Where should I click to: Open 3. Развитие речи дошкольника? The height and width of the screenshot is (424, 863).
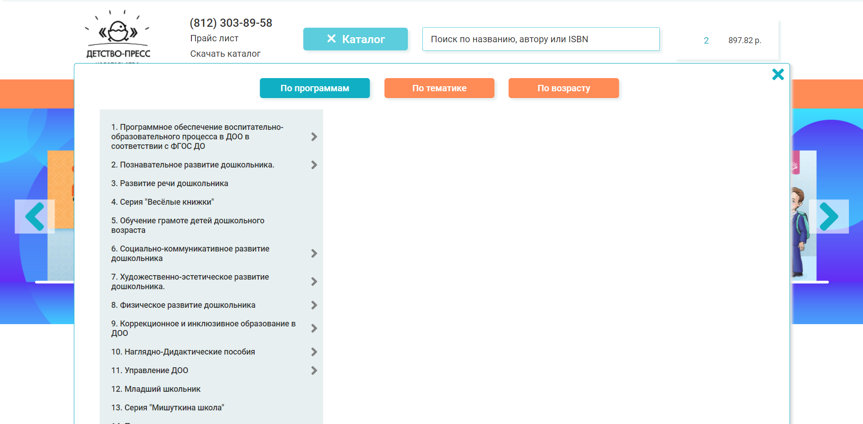tap(170, 183)
